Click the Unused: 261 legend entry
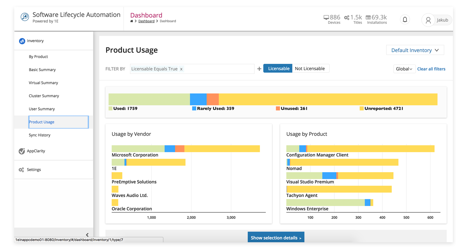This screenshot has height=249, width=467. coord(292,109)
